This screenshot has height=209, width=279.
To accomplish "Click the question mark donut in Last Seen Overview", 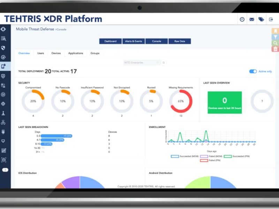I will point(262,101).
